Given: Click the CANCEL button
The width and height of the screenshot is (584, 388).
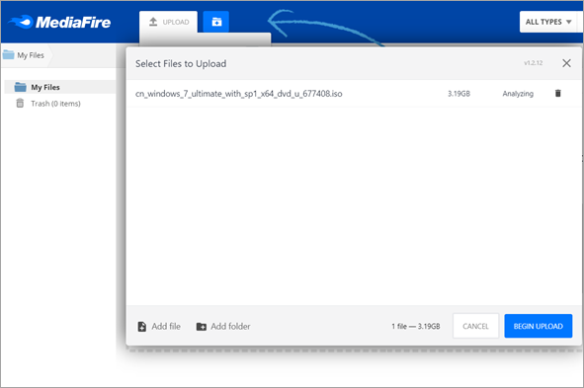Looking at the screenshot, I should (x=475, y=326).
